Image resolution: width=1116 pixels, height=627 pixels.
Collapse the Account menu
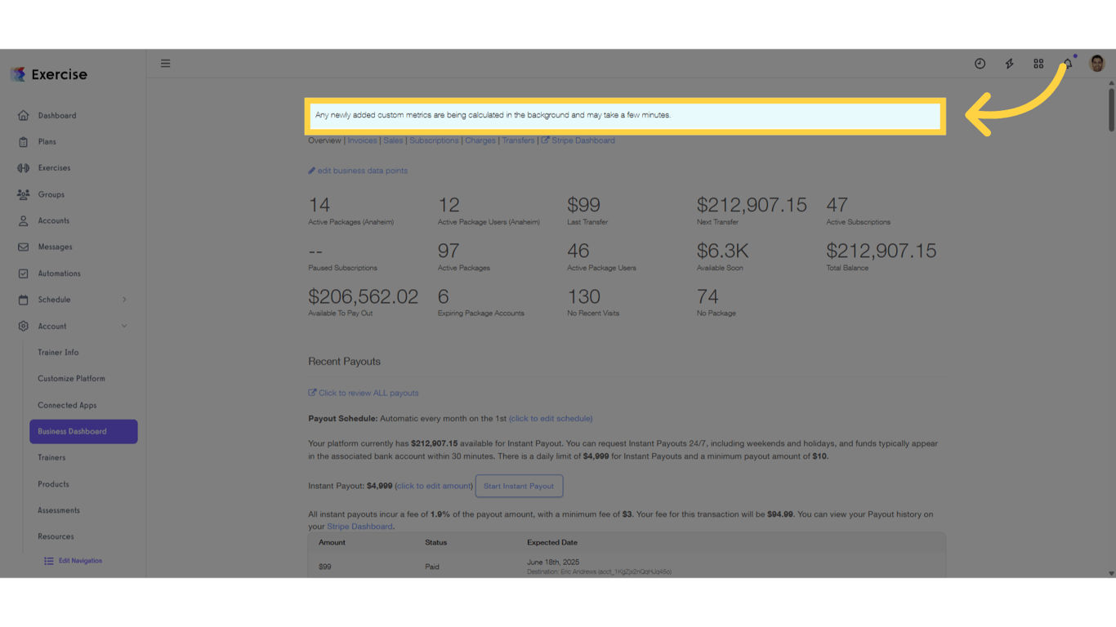pos(51,326)
